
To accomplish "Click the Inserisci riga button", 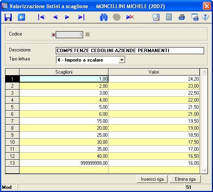I will [152, 179].
